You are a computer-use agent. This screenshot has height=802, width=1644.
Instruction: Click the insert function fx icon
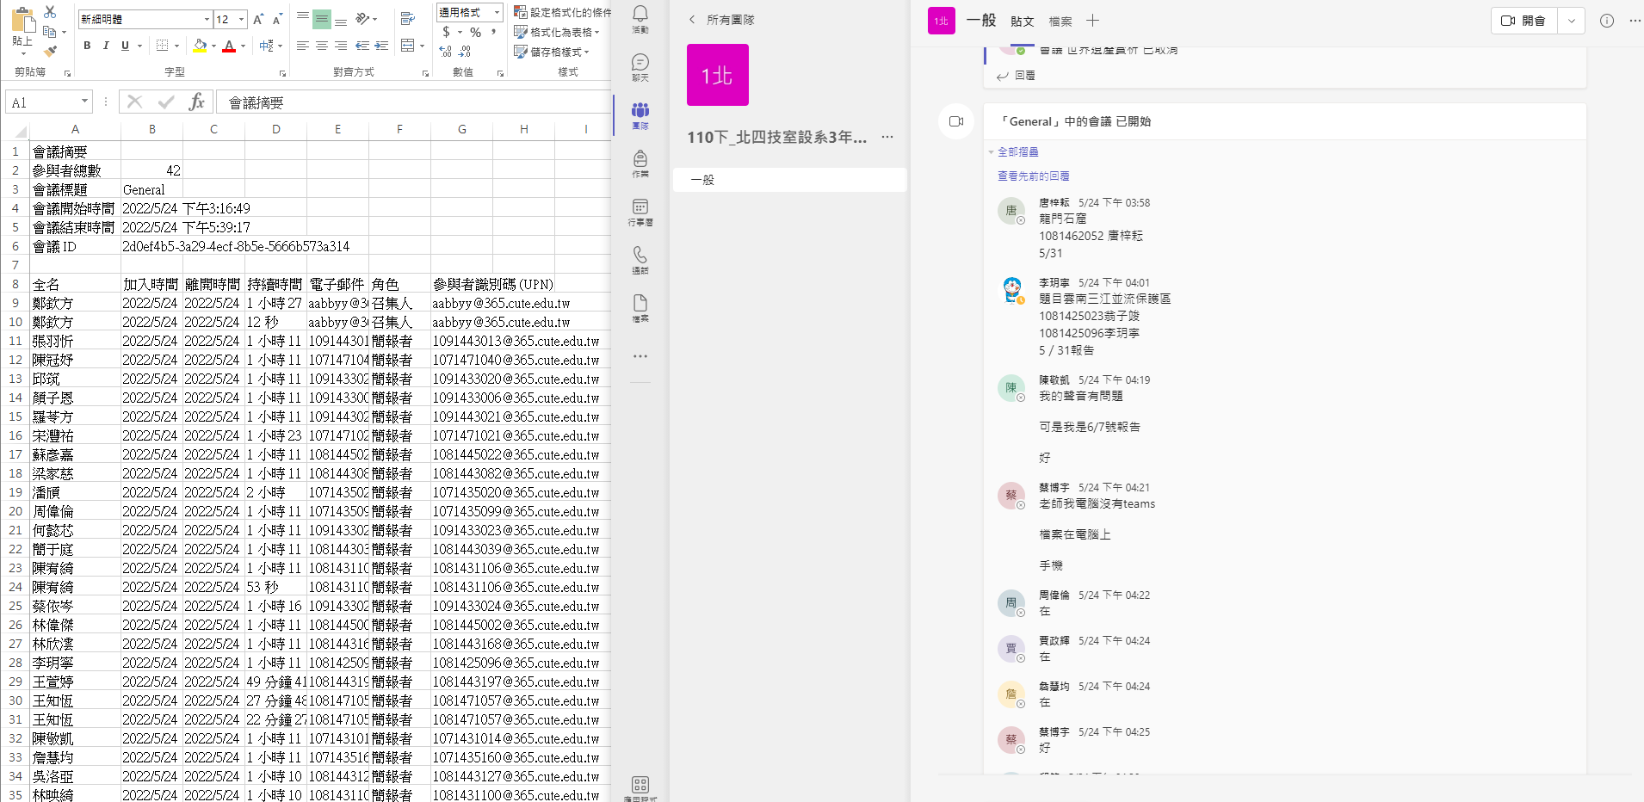point(196,102)
